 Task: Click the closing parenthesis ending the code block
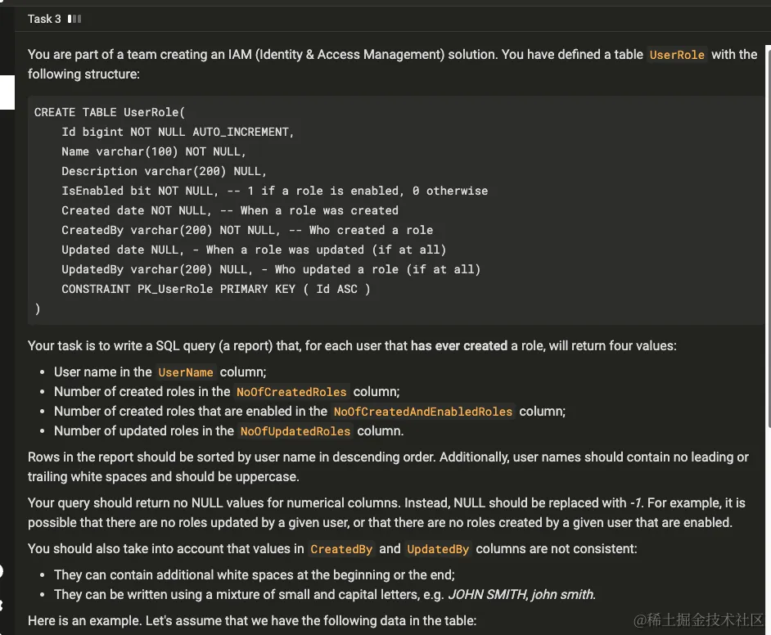(x=38, y=308)
